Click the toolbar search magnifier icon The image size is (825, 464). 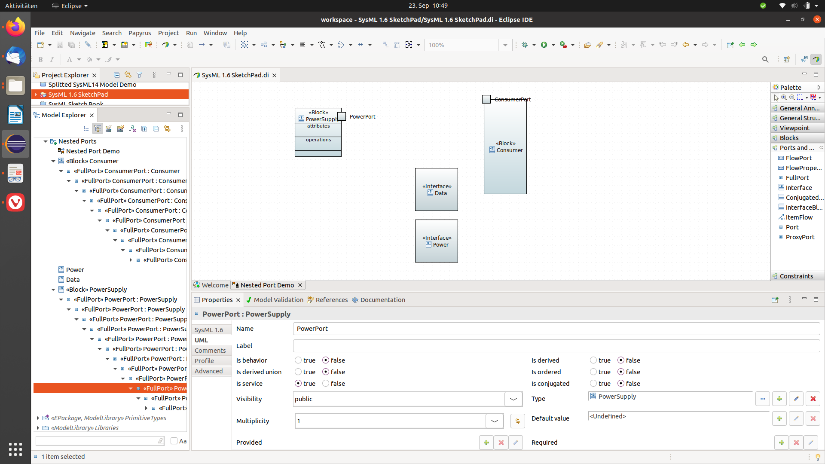765,59
